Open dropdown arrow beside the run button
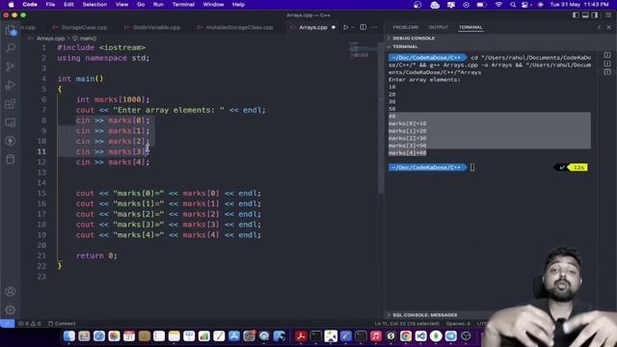617x347 pixels. click(x=353, y=28)
